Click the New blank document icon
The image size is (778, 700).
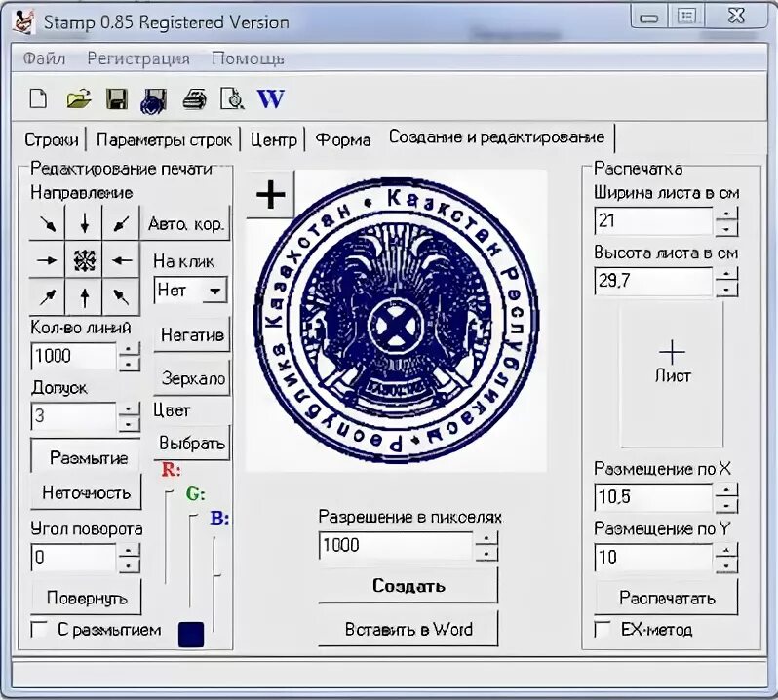(39, 98)
